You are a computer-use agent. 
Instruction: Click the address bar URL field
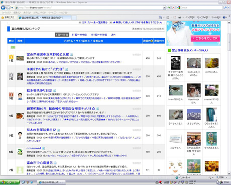(89, 8)
